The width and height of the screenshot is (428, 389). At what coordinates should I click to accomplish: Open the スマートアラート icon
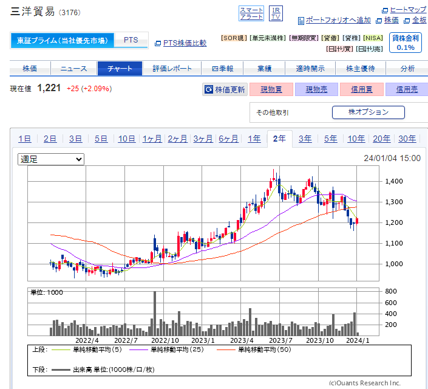click(x=251, y=13)
